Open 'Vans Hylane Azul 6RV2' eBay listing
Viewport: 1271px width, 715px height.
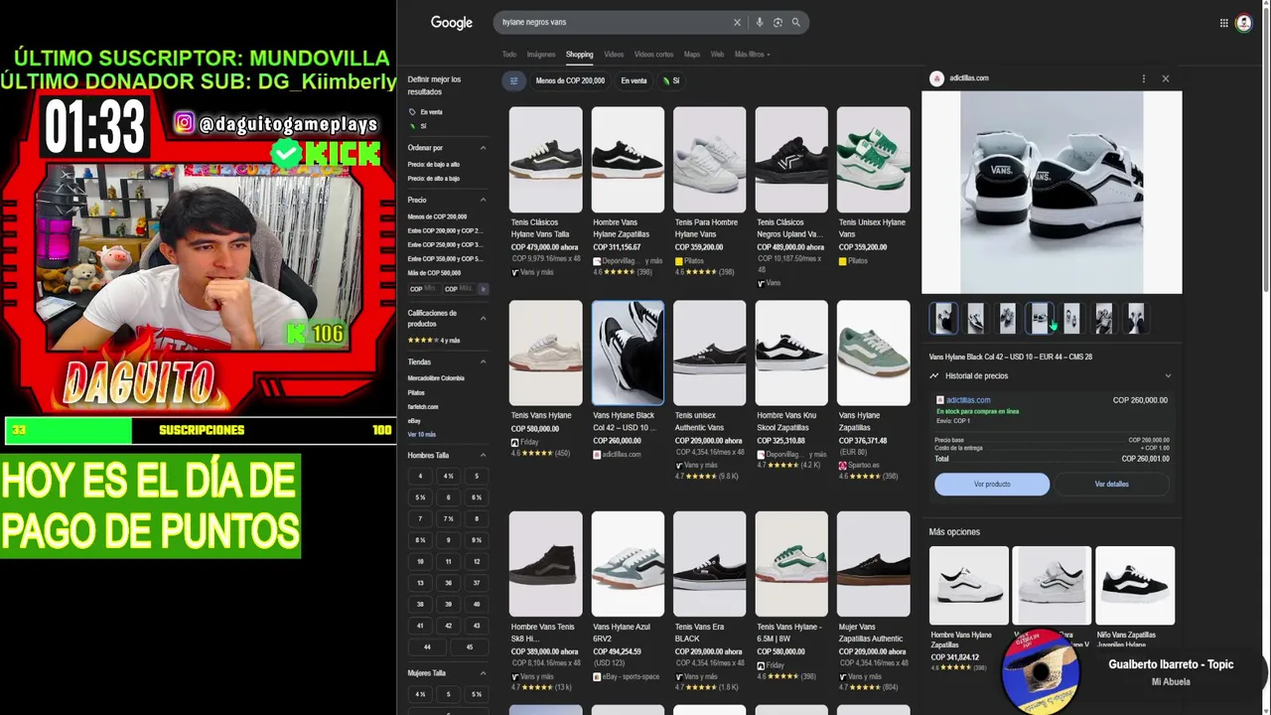[x=628, y=597]
